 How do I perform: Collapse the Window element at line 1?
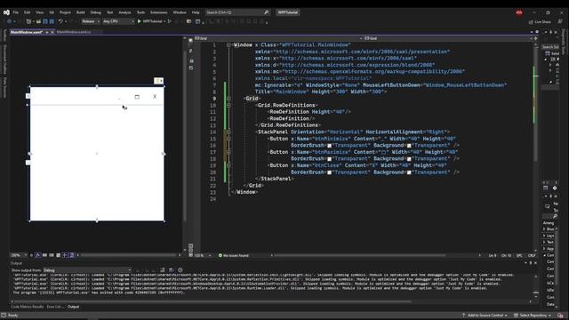tap(228, 45)
